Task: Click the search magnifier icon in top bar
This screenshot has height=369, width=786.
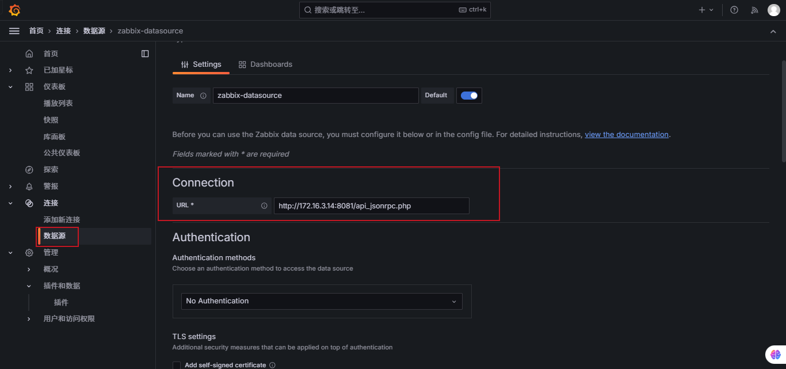Action: coord(308,10)
